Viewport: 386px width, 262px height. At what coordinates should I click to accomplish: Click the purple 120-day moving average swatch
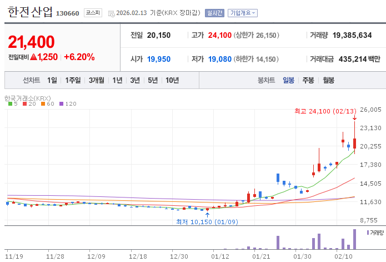point(61,104)
